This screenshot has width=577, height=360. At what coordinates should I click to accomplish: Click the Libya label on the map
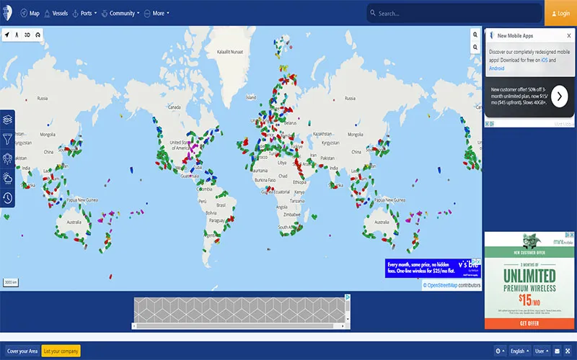click(282, 163)
